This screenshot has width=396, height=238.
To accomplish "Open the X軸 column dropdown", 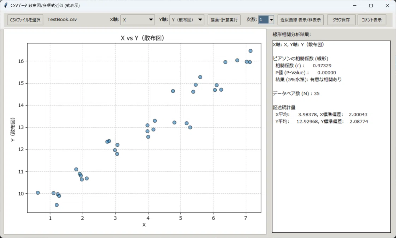I will 138,20.
